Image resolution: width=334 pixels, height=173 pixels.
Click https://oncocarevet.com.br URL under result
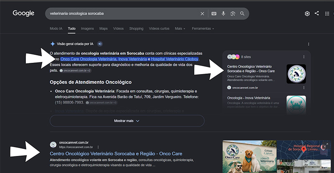pyautogui.click(x=76, y=147)
